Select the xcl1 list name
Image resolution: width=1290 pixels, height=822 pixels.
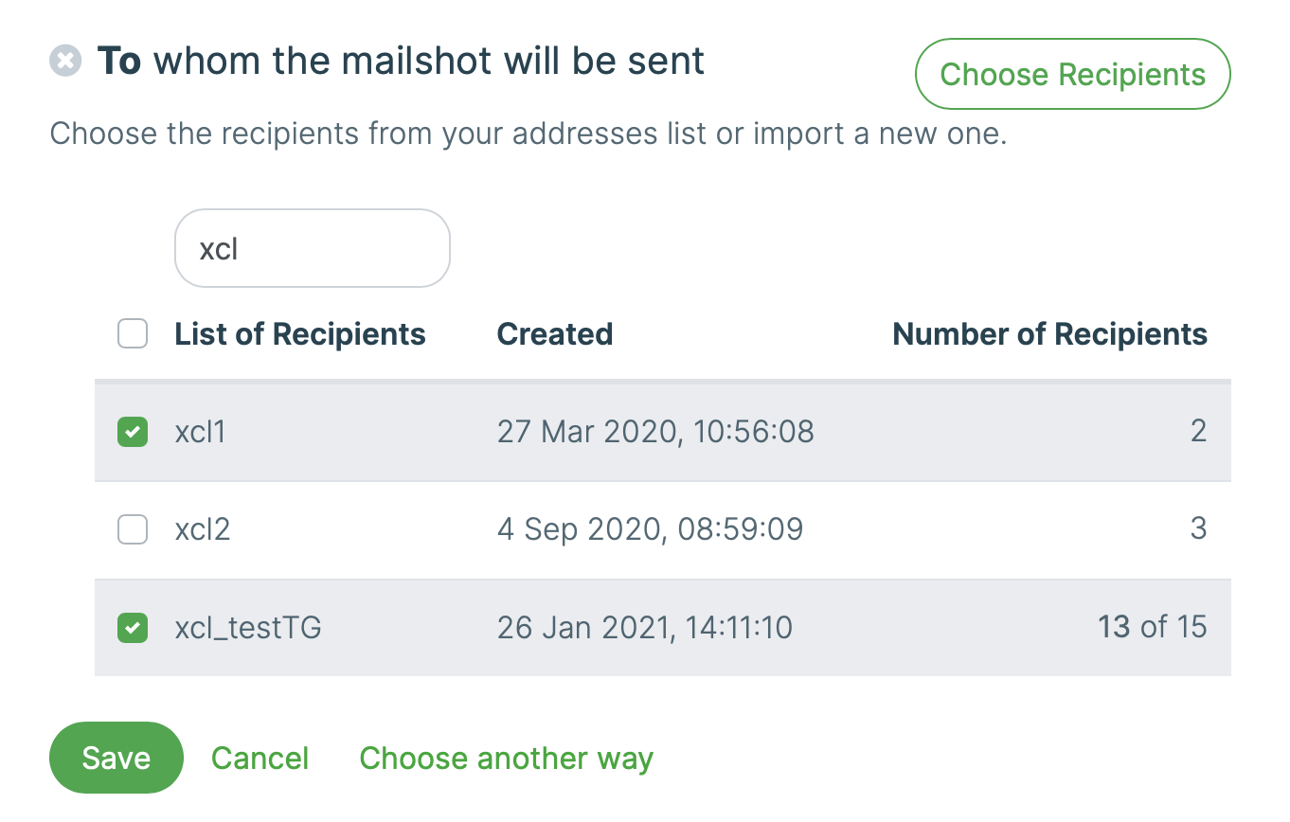[x=201, y=432]
